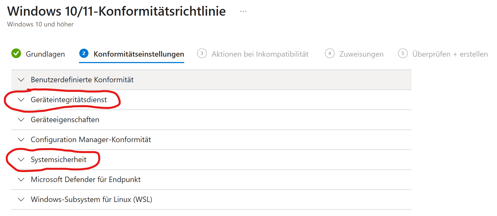Switch to the Grundlagen tab

pos(45,54)
